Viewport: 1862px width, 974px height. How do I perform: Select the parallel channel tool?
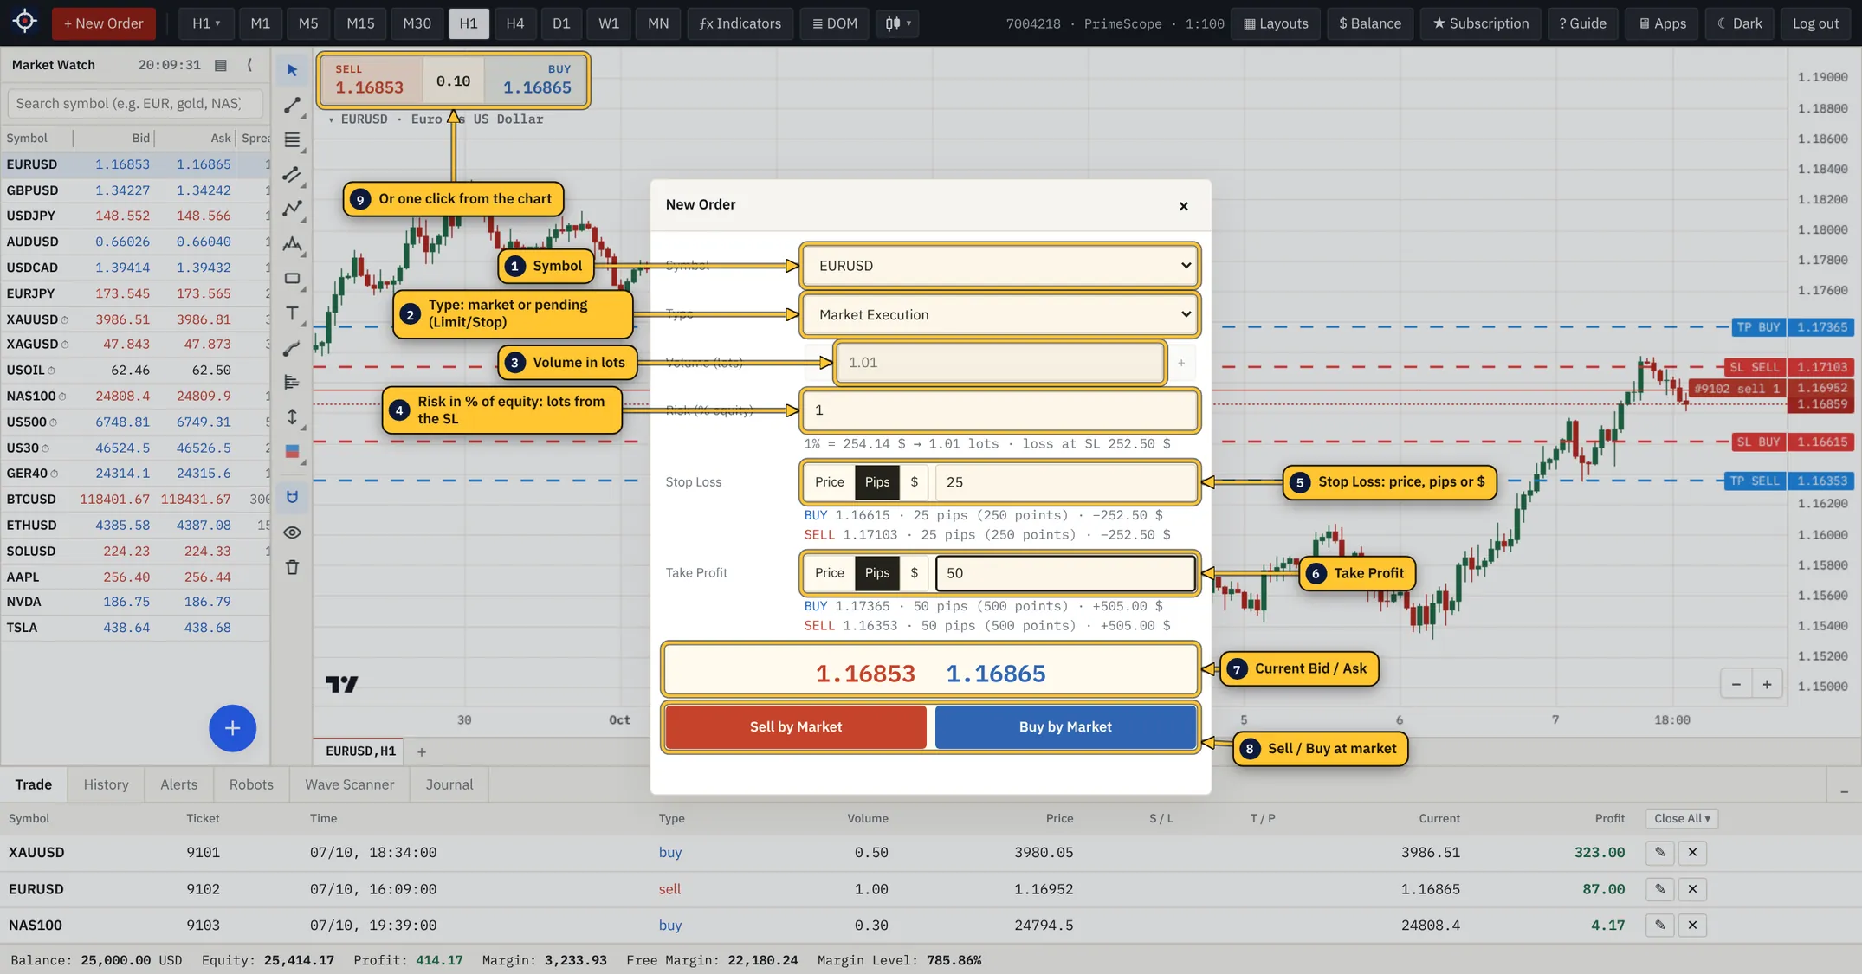pyautogui.click(x=292, y=174)
